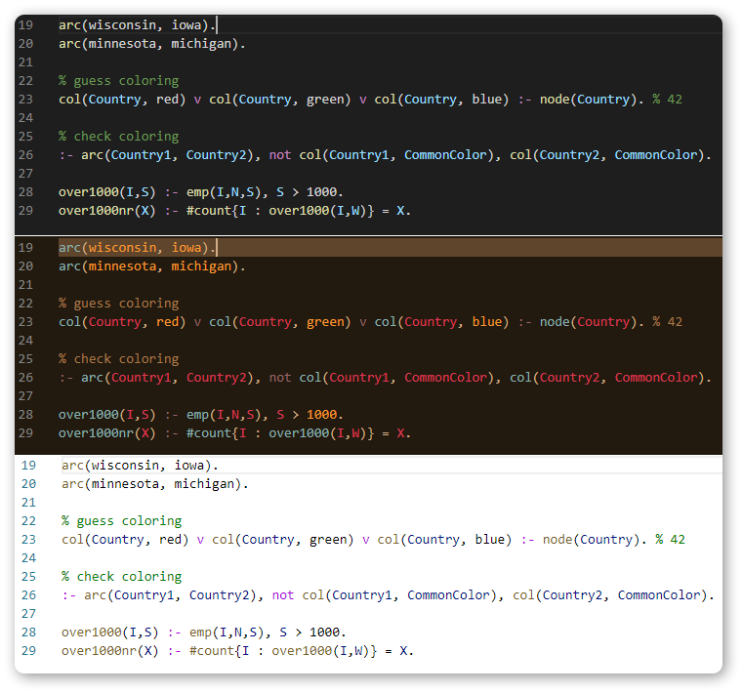Screen dimensions: 743x694
Task: Click the word 'red' in the white panel
Action: click(x=171, y=540)
